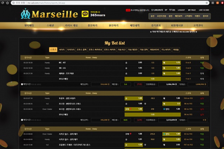
Task: Click highlighted away odds in SK - LG row
Action: point(171,68)
